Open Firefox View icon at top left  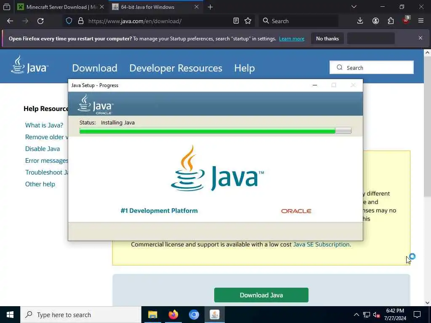(7, 7)
